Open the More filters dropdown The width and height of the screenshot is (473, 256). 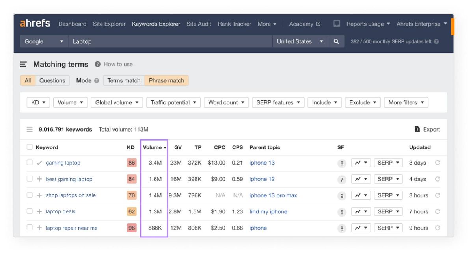tap(406, 102)
